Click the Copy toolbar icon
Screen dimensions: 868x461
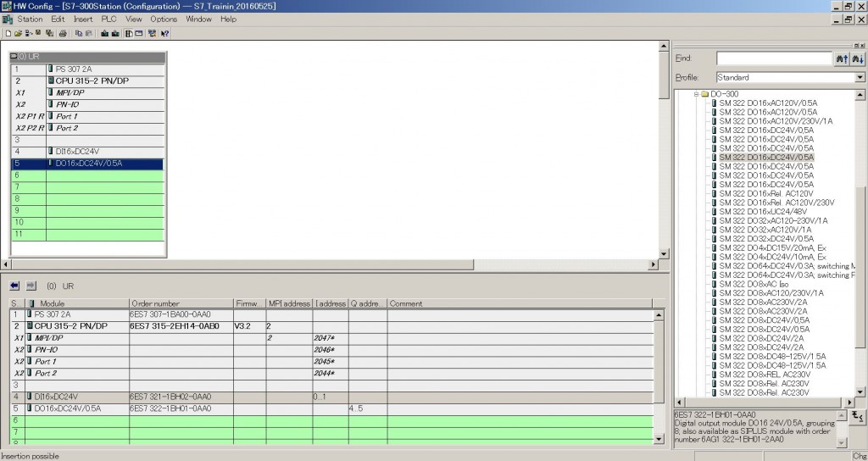[x=79, y=33]
